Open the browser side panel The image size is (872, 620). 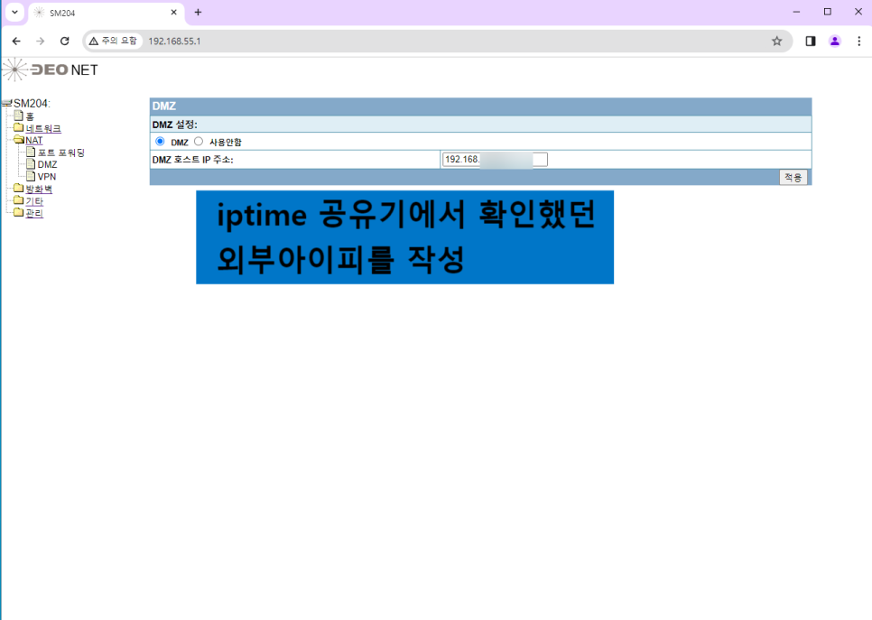(811, 42)
